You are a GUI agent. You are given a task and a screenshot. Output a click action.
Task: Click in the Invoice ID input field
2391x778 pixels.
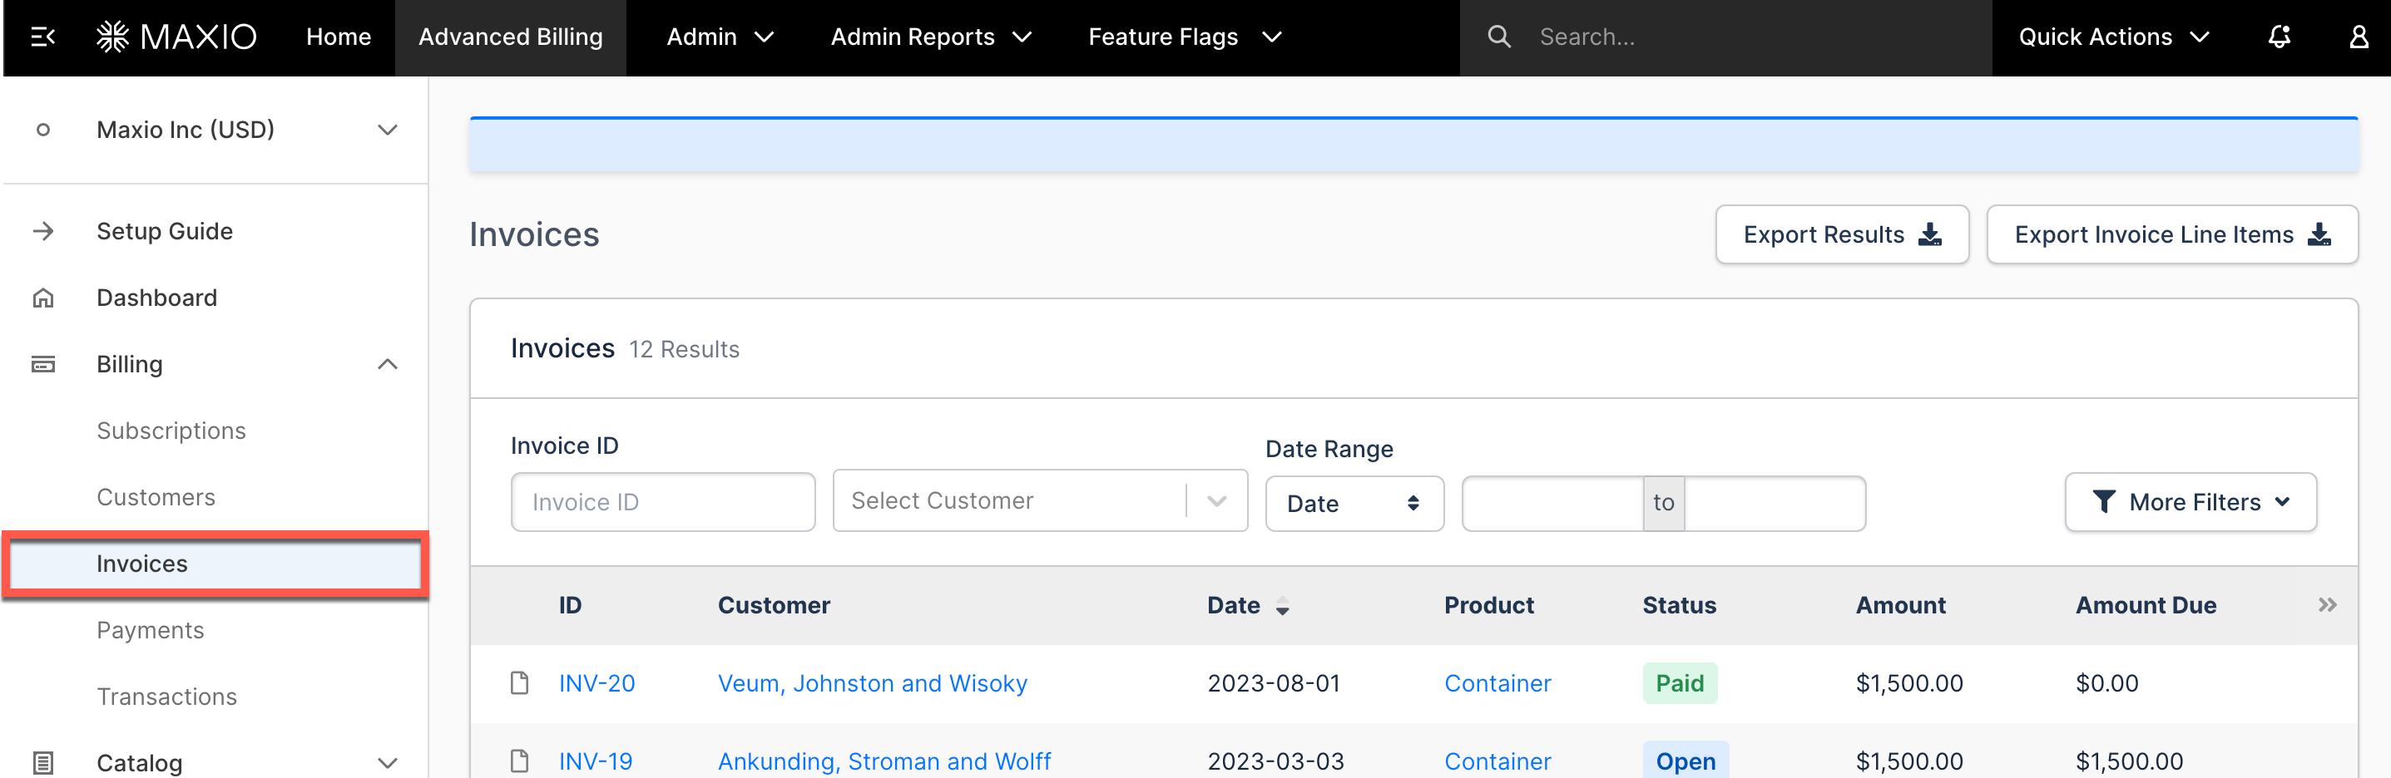pos(661,502)
